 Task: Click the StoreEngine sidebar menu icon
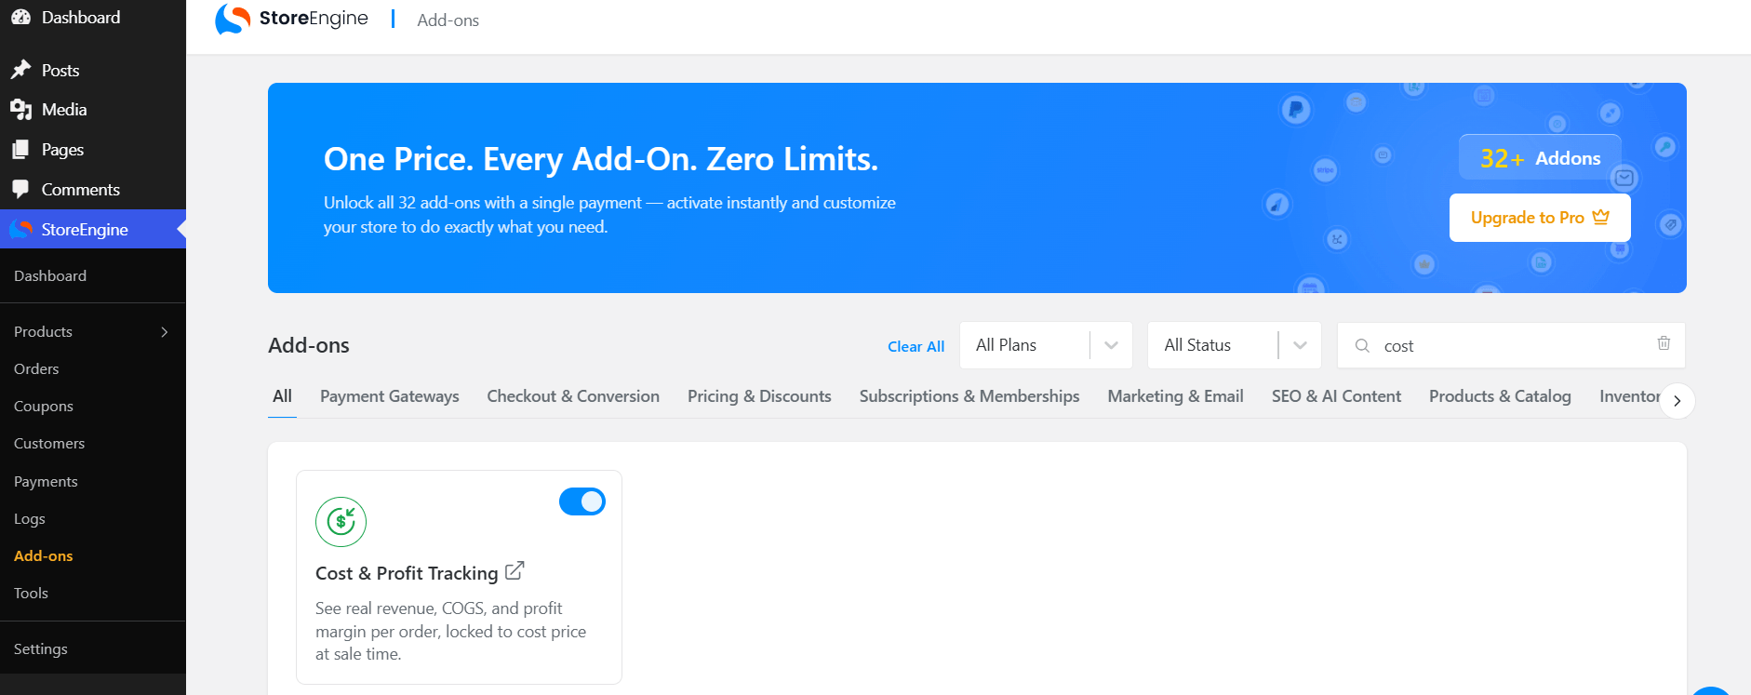coord(20,229)
